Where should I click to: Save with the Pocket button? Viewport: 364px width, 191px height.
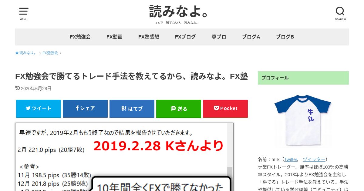click(225, 109)
